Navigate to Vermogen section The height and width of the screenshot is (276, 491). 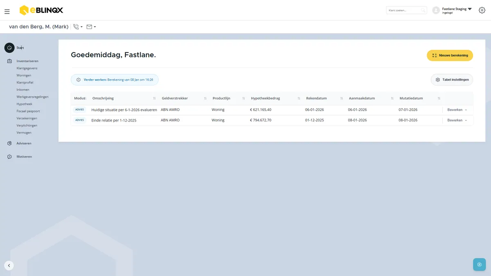coord(24,132)
